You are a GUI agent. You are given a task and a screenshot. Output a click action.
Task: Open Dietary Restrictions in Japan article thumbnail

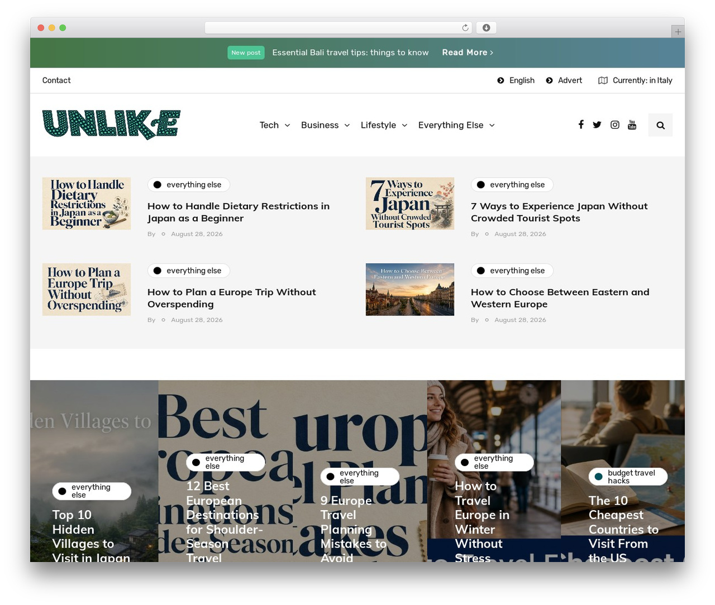(x=87, y=204)
